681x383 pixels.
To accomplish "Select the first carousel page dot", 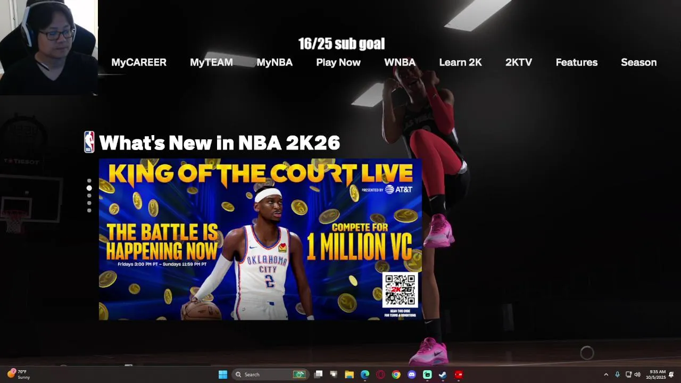I will click(x=89, y=181).
